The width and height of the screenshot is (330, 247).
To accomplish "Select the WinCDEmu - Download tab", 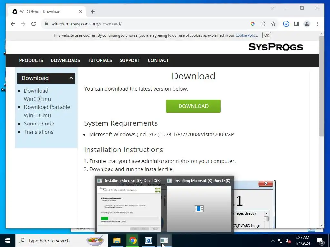I will (x=47, y=12).
